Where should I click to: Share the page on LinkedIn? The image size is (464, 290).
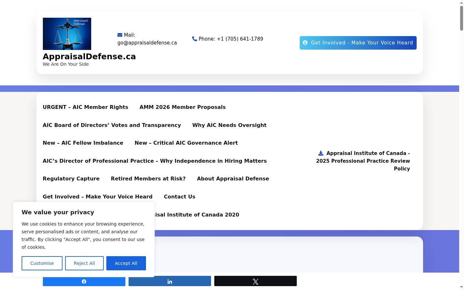[170, 281]
